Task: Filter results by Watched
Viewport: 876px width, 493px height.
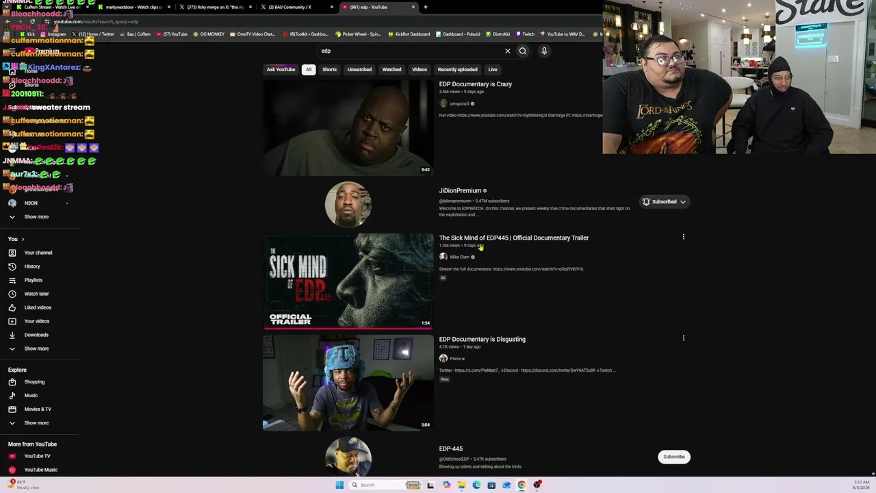Action: click(392, 69)
